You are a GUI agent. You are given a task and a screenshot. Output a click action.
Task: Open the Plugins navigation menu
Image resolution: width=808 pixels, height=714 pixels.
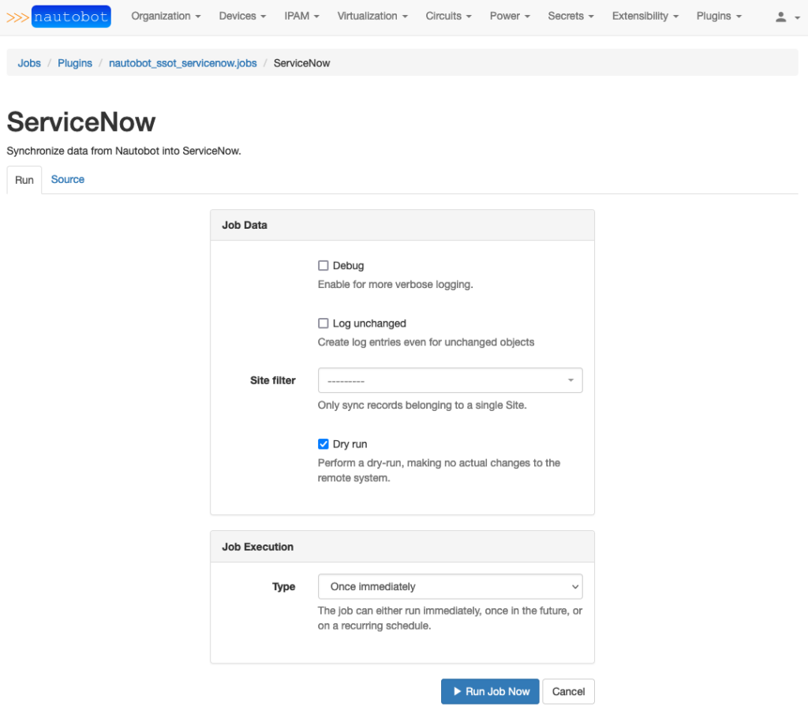(x=719, y=16)
